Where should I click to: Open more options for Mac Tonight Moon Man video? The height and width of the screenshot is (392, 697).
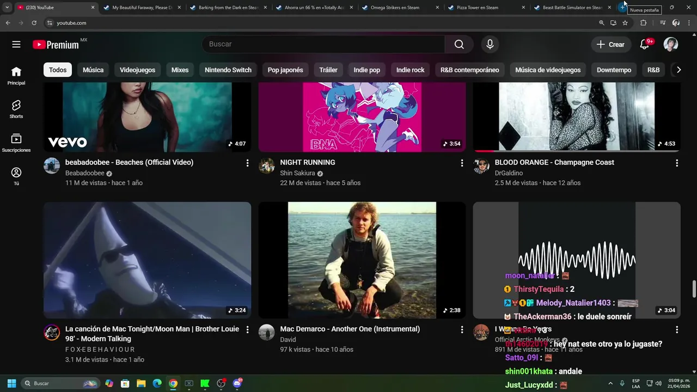(x=247, y=329)
